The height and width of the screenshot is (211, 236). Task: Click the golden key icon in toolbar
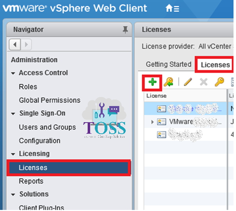pyautogui.click(x=219, y=82)
